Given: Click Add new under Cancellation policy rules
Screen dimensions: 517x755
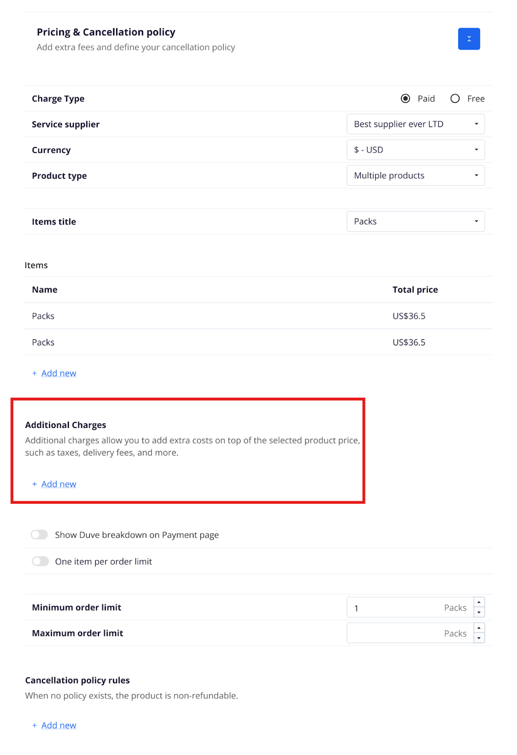Looking at the screenshot, I should click(x=59, y=725).
